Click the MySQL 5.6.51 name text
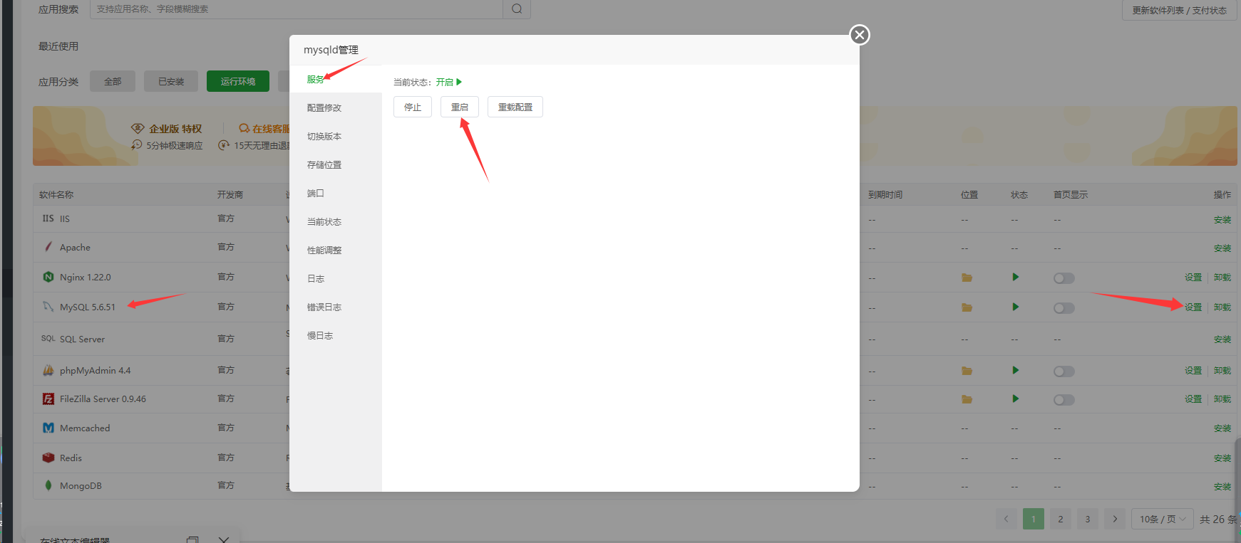Image resolution: width=1241 pixels, height=543 pixels. click(88, 307)
